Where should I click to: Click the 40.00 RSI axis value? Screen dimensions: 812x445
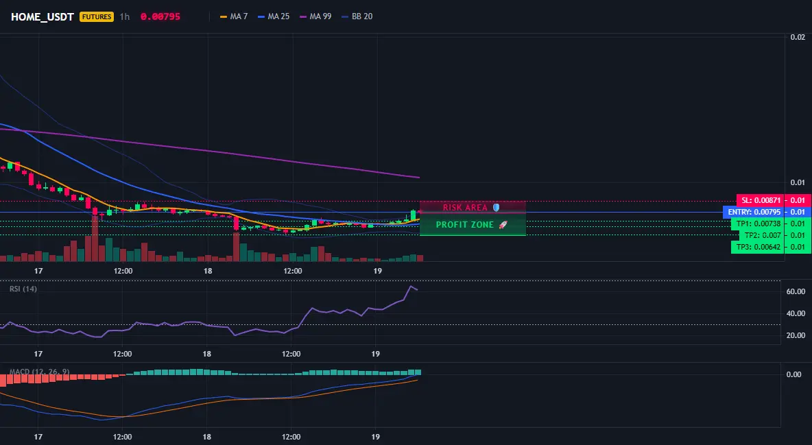796,313
